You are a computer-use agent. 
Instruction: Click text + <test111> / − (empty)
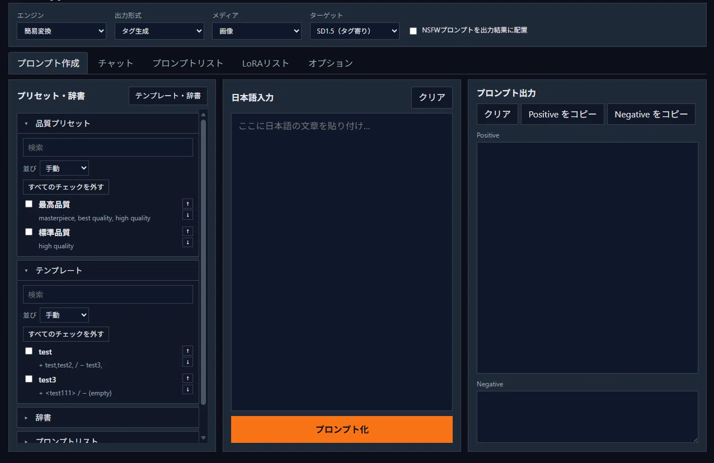tap(75, 393)
